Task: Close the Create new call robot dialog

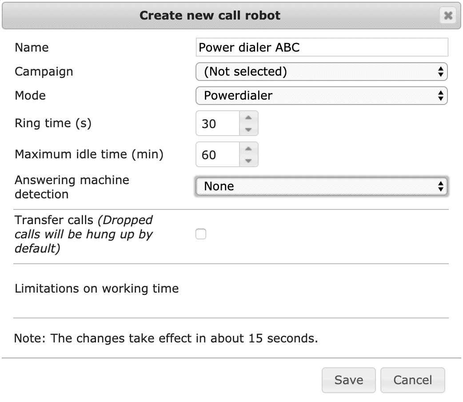Action: point(448,16)
